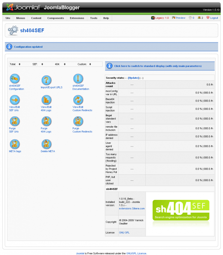This screenshot has height=255, width=223.
Task: Click GNU/GPL License footer link
Action: point(136,253)
